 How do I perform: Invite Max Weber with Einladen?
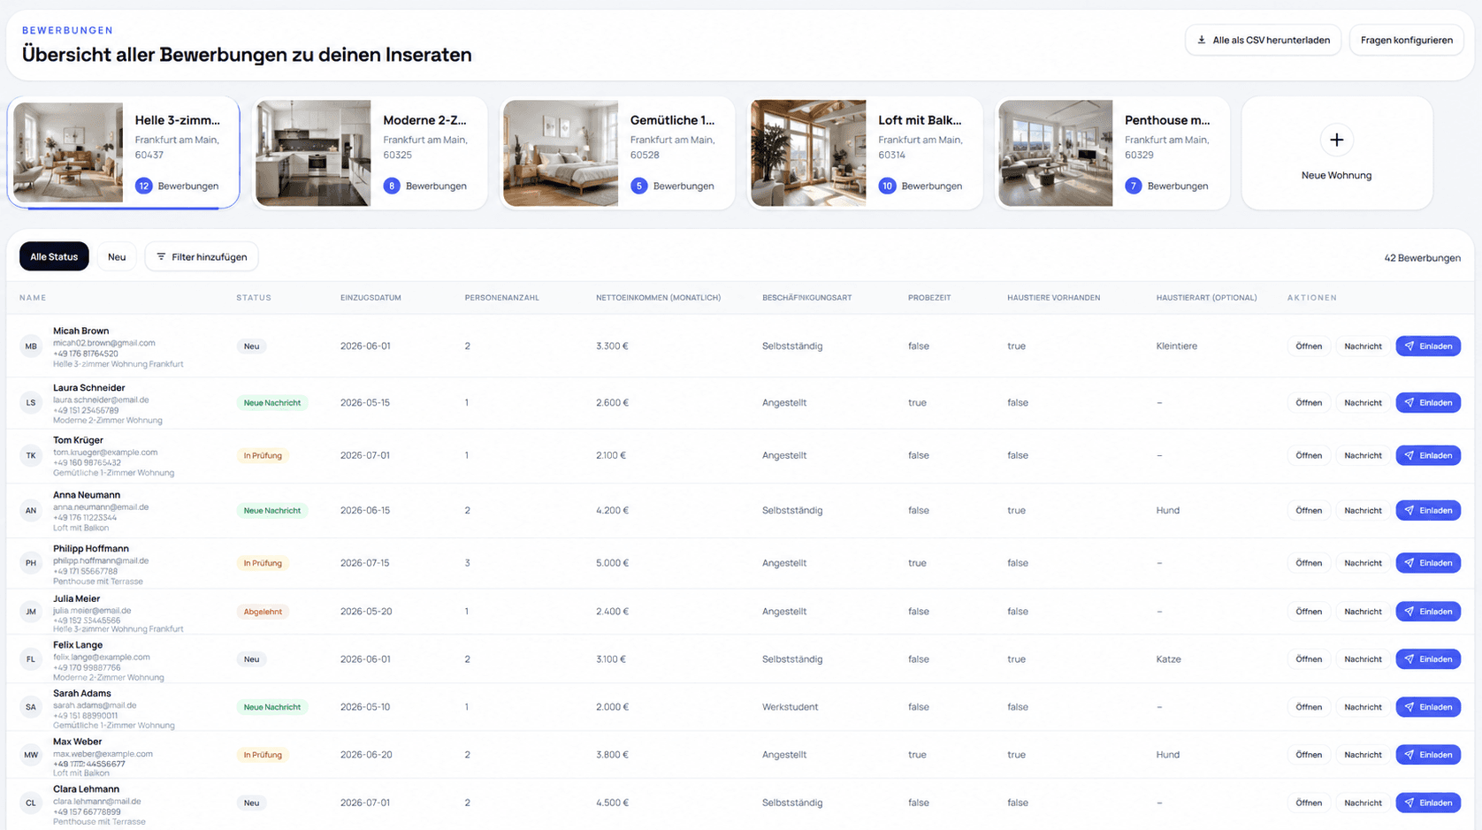1428,755
